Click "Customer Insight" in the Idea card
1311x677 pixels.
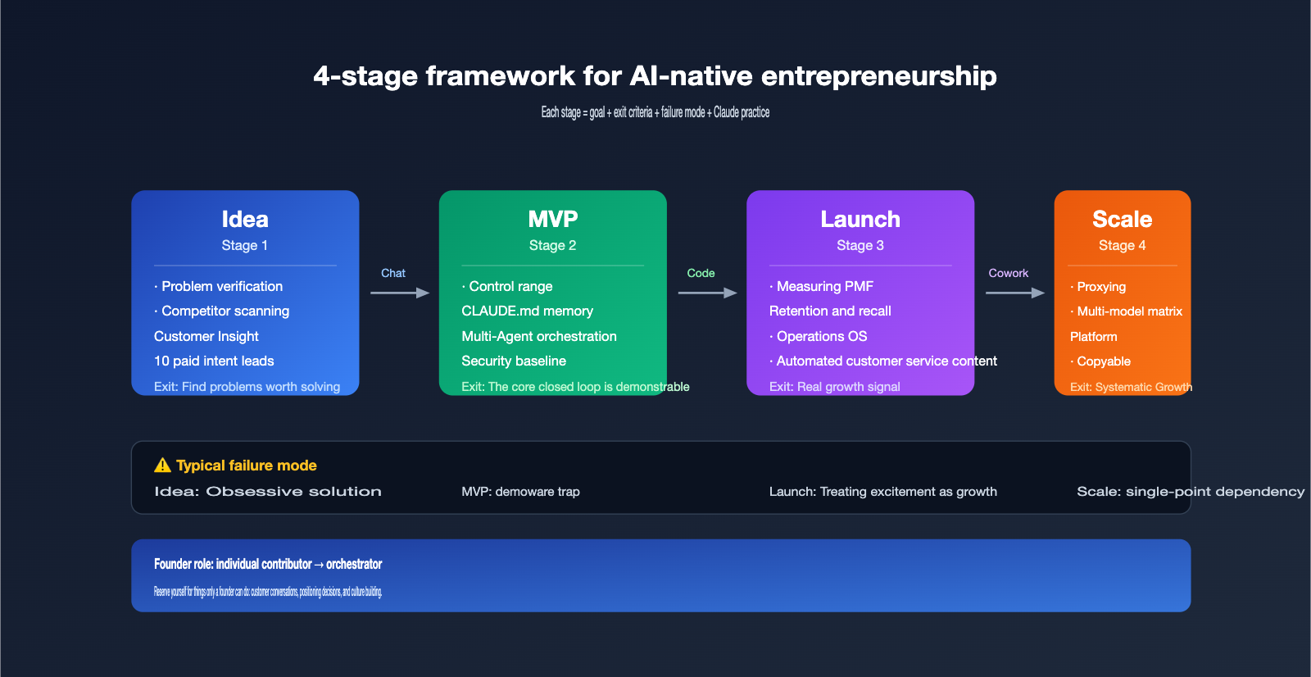click(206, 336)
